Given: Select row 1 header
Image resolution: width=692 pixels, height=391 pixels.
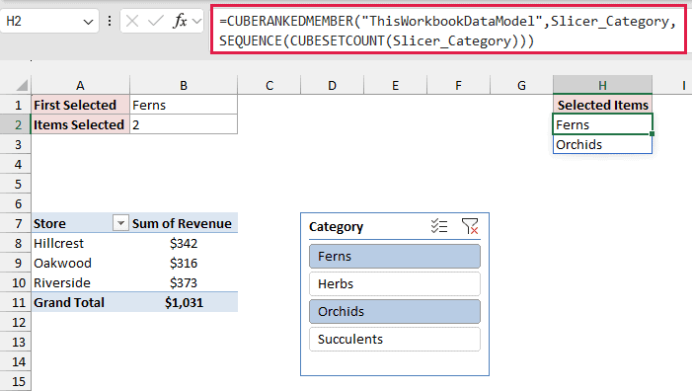Looking at the screenshot, I should 16,105.
